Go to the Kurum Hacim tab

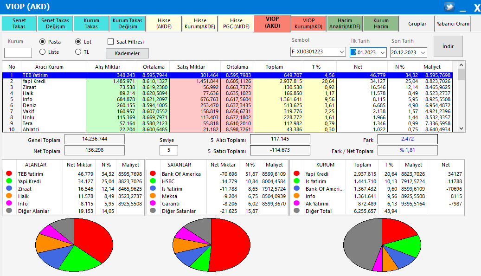click(381, 24)
